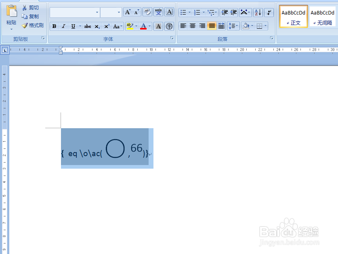Open borders button
338x254 pixels.
tap(260, 26)
